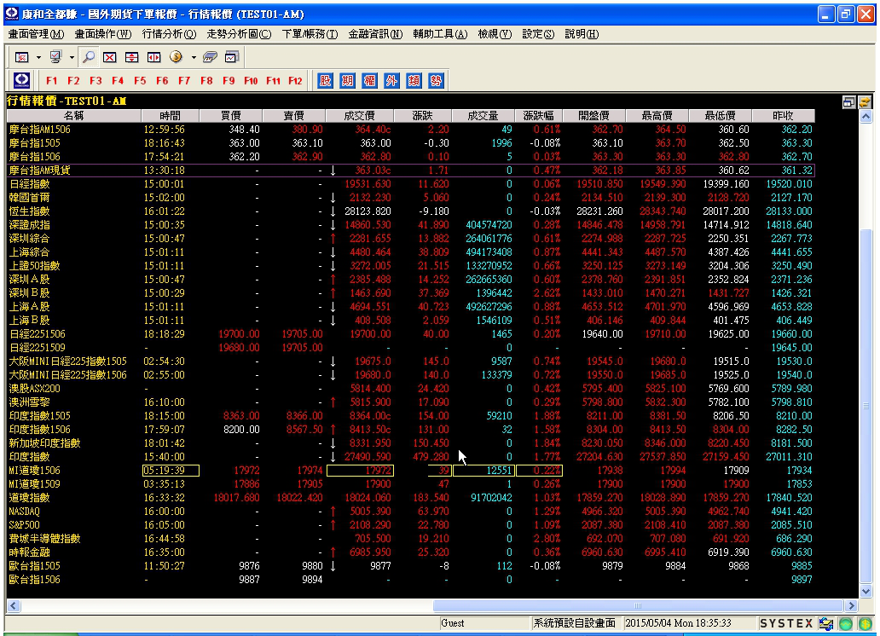The width and height of the screenshot is (880, 636).
Task: Select the F12 shortcut button
Action: (x=295, y=81)
